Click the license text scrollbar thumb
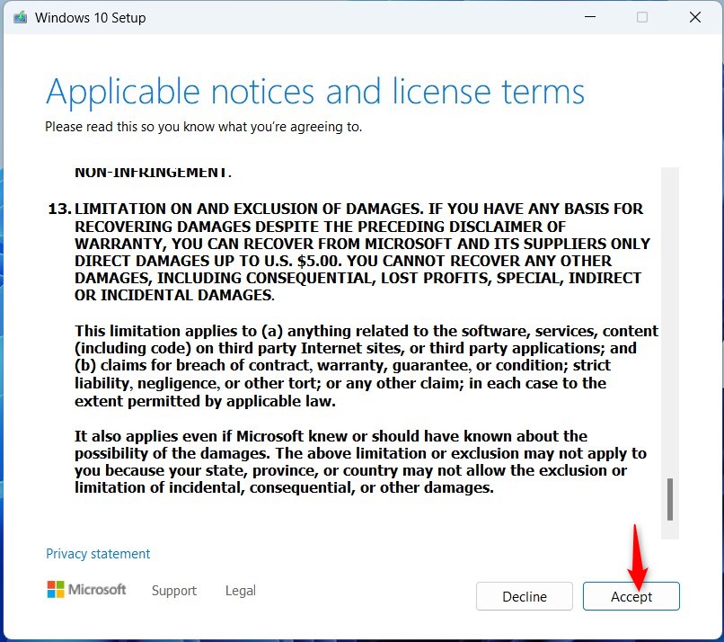Screen dimensions: 724x642 (670, 500)
